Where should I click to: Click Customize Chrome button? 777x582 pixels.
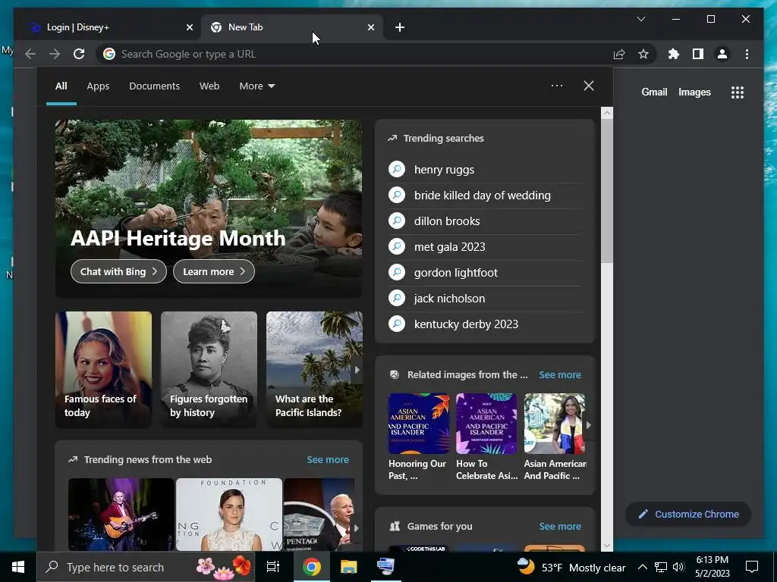click(x=688, y=515)
